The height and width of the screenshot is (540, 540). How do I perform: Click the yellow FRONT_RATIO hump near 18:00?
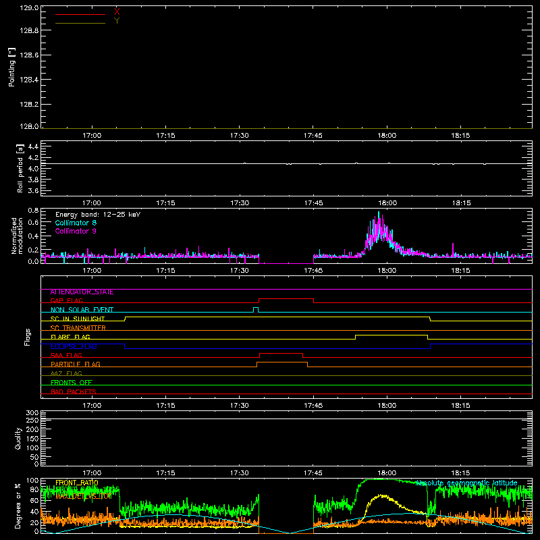click(381, 496)
